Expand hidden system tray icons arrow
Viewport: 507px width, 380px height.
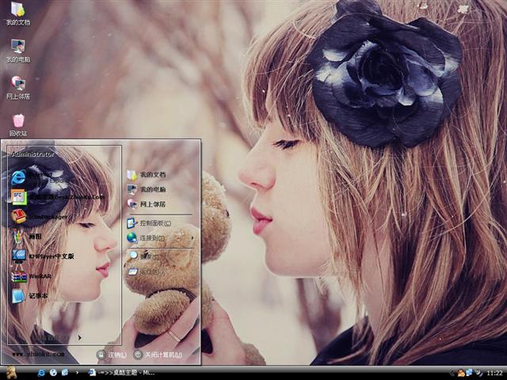pos(452,373)
